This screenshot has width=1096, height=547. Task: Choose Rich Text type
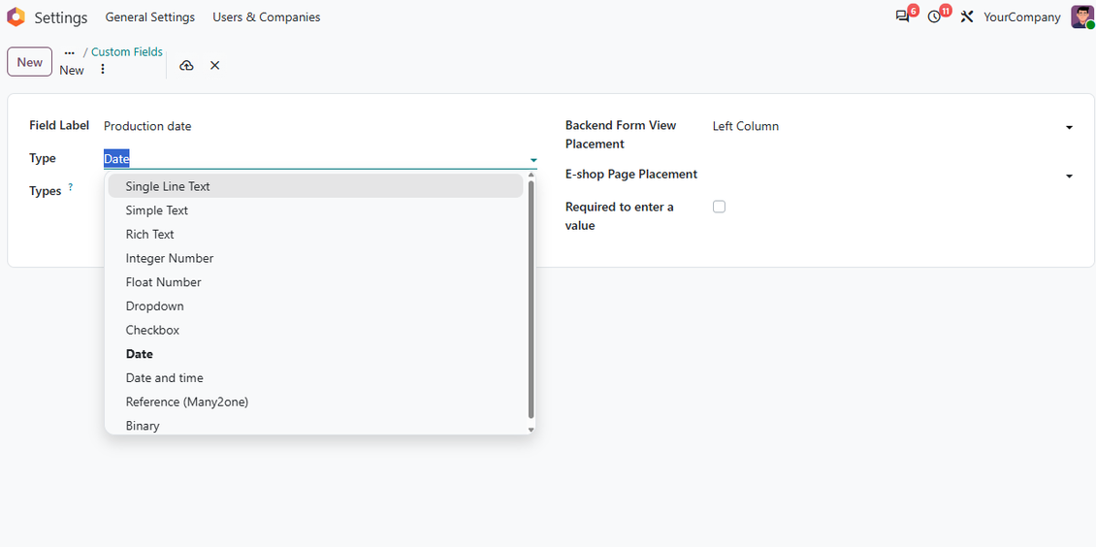(x=315, y=234)
